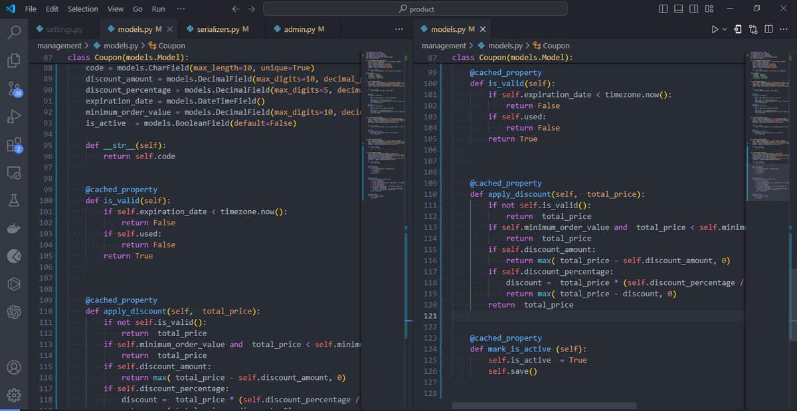Close models.py tab in right group

484,29
